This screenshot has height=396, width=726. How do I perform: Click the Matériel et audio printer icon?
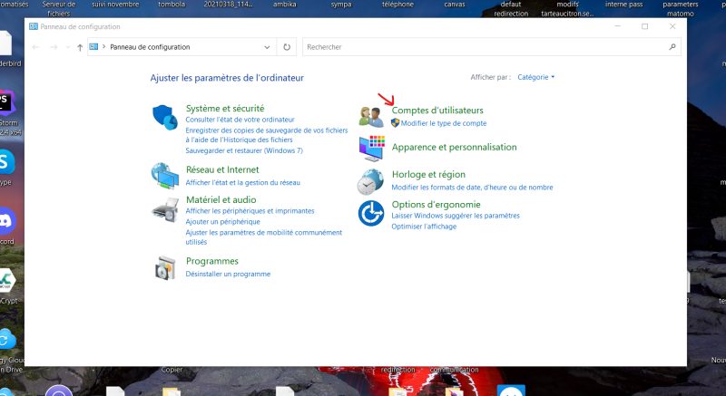tap(165, 210)
